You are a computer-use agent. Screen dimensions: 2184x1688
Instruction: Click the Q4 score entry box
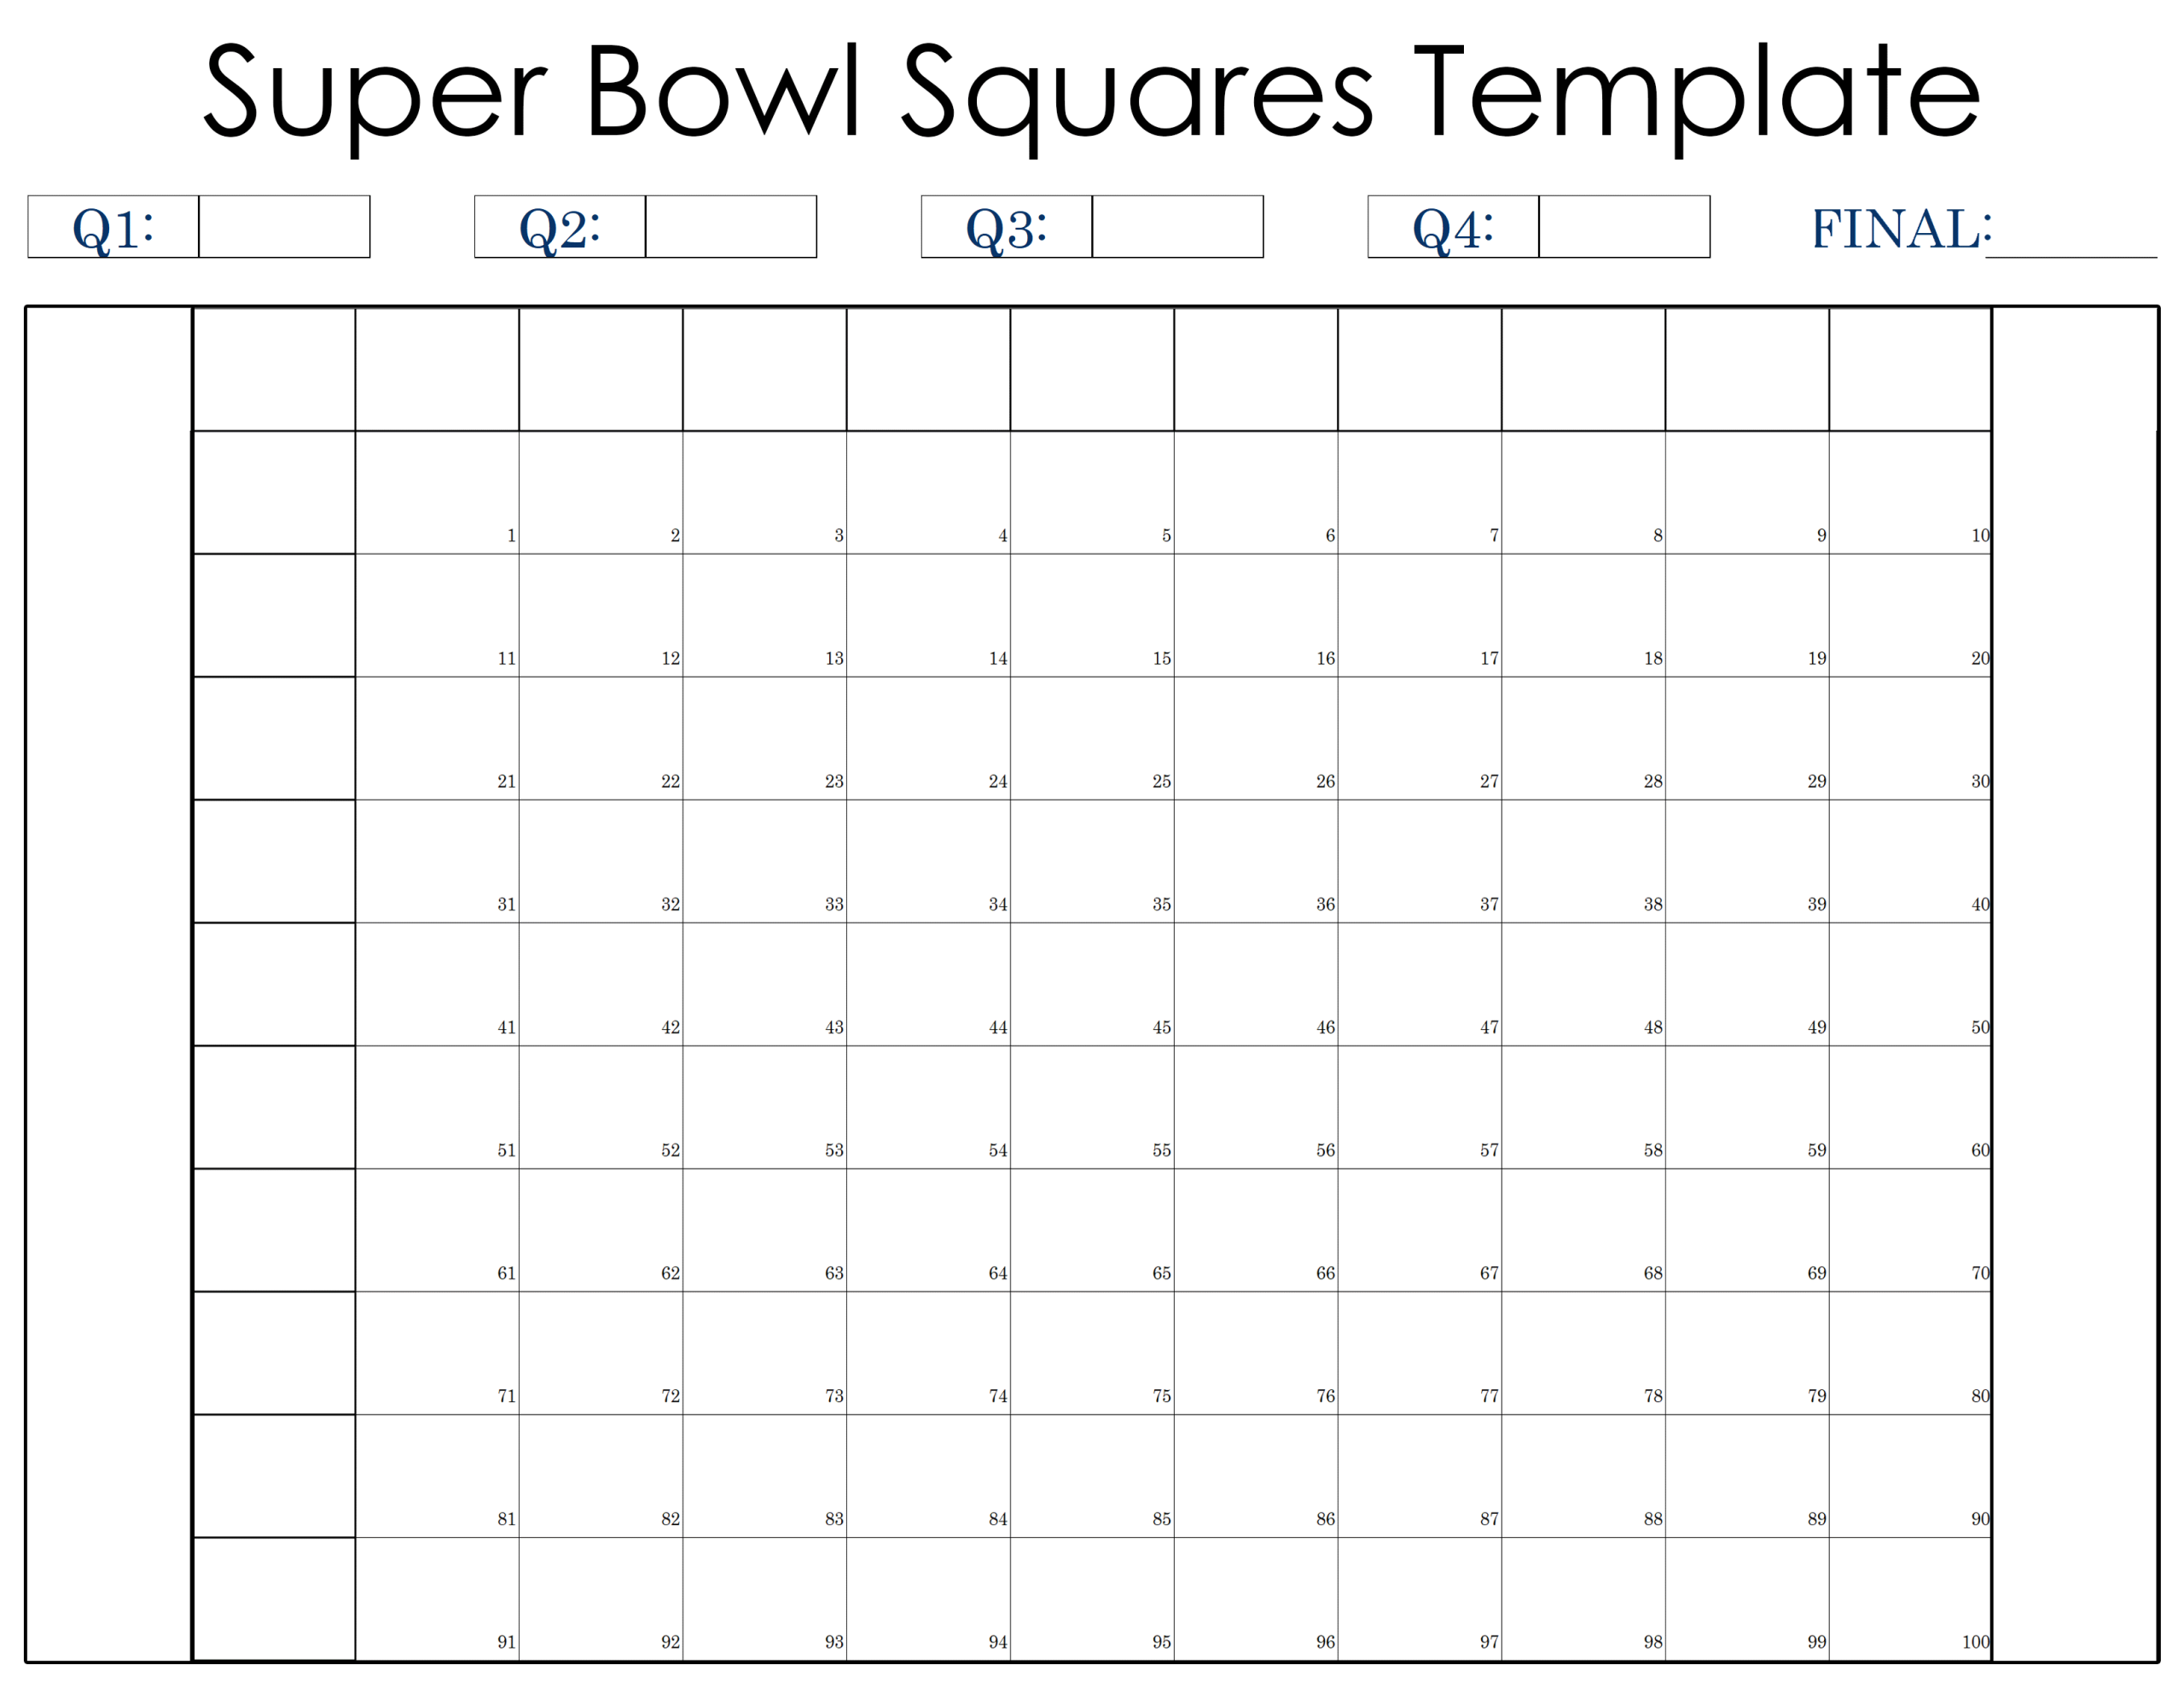pyautogui.click(x=1624, y=227)
